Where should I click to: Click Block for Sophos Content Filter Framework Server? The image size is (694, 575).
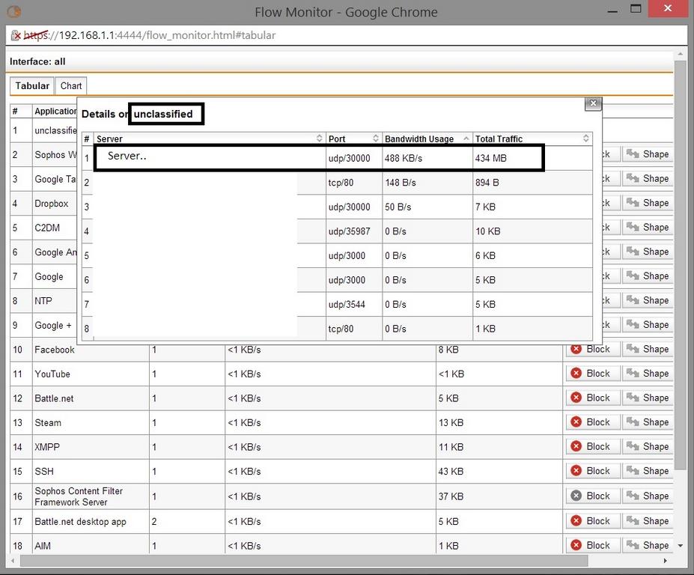591,496
